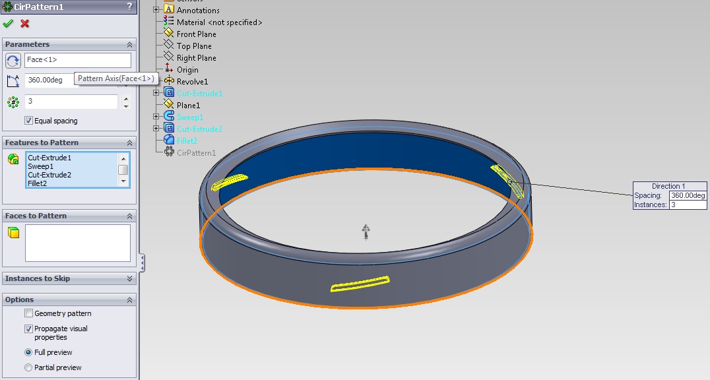The width and height of the screenshot is (710, 380).
Task: Select Revolve1 in the feature tree
Action: pyautogui.click(x=192, y=82)
